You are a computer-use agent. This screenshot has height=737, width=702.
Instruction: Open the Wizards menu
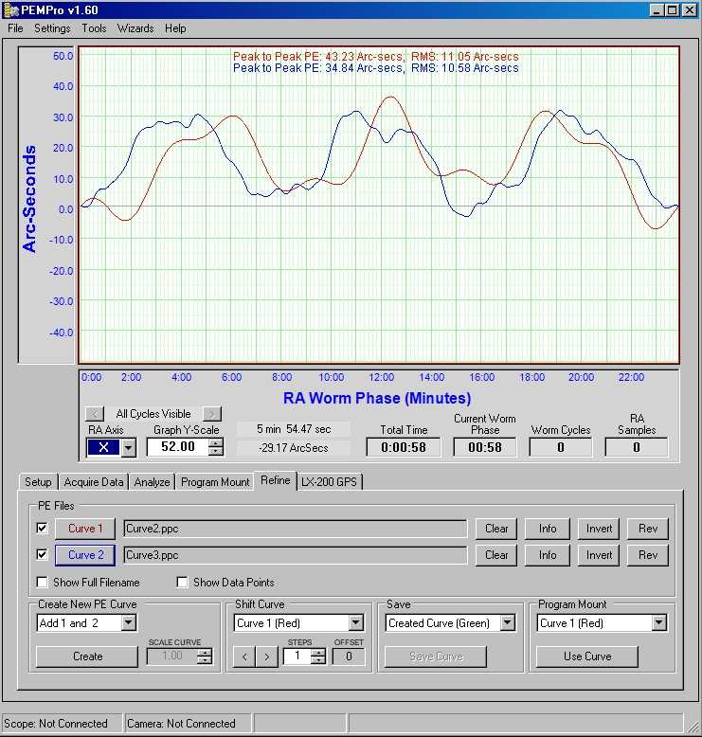(135, 28)
